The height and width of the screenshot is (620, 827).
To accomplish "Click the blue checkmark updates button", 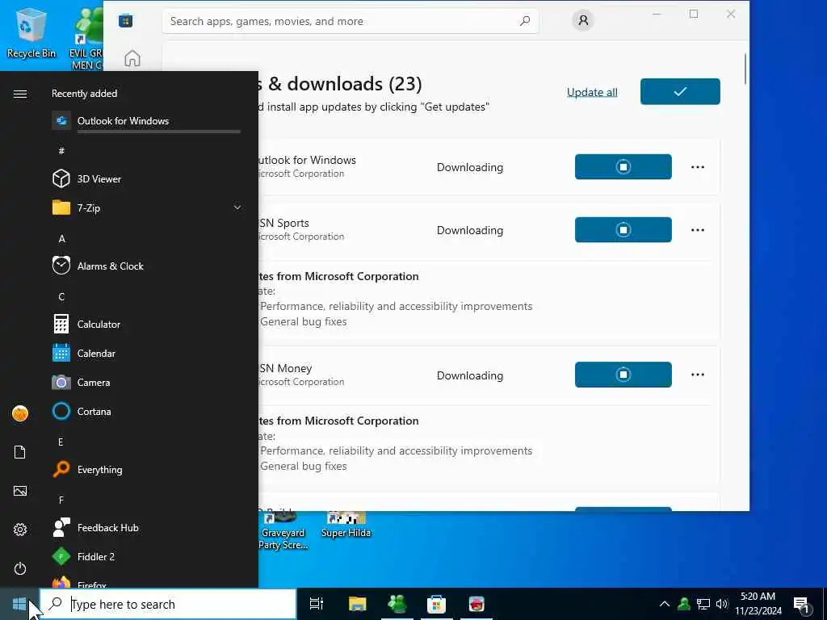I will (x=680, y=92).
